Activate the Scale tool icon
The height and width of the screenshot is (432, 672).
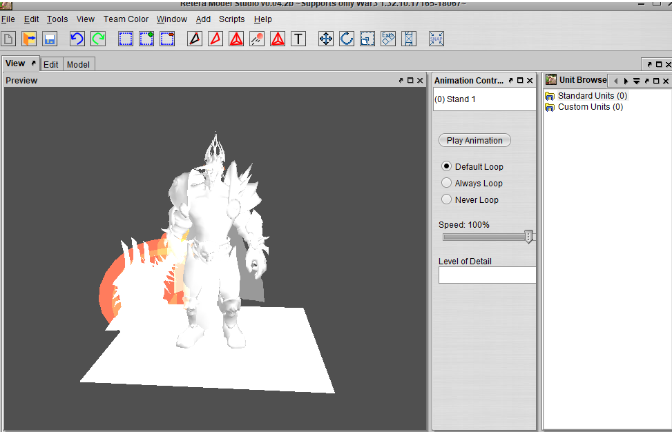[x=367, y=39]
